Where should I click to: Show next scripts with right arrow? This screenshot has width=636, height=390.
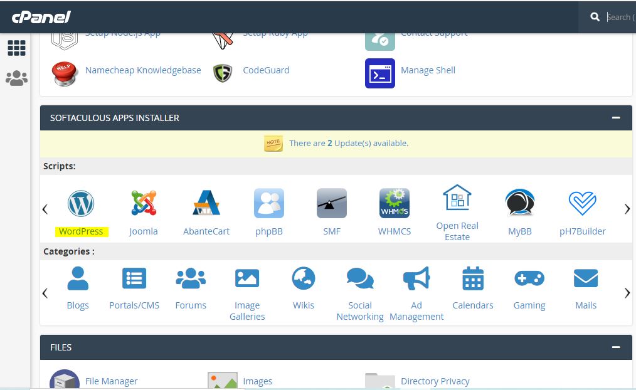tap(627, 209)
